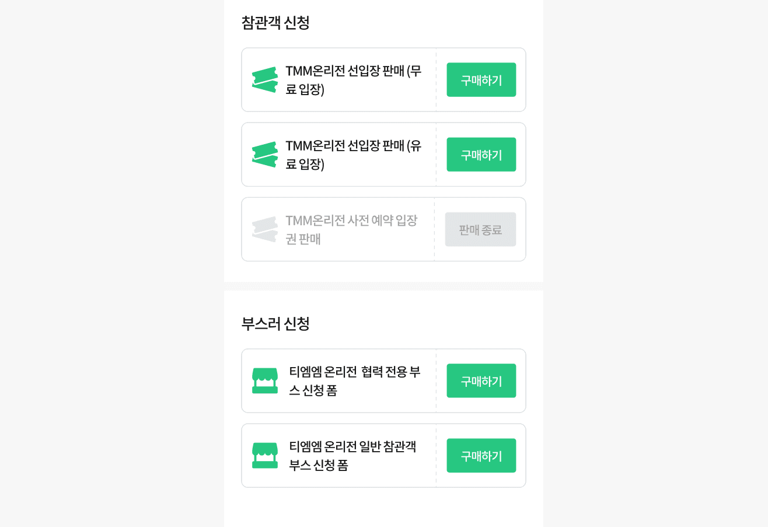Click the dashed divider in the 사전 예약 card
768x527 pixels.
[x=434, y=229]
